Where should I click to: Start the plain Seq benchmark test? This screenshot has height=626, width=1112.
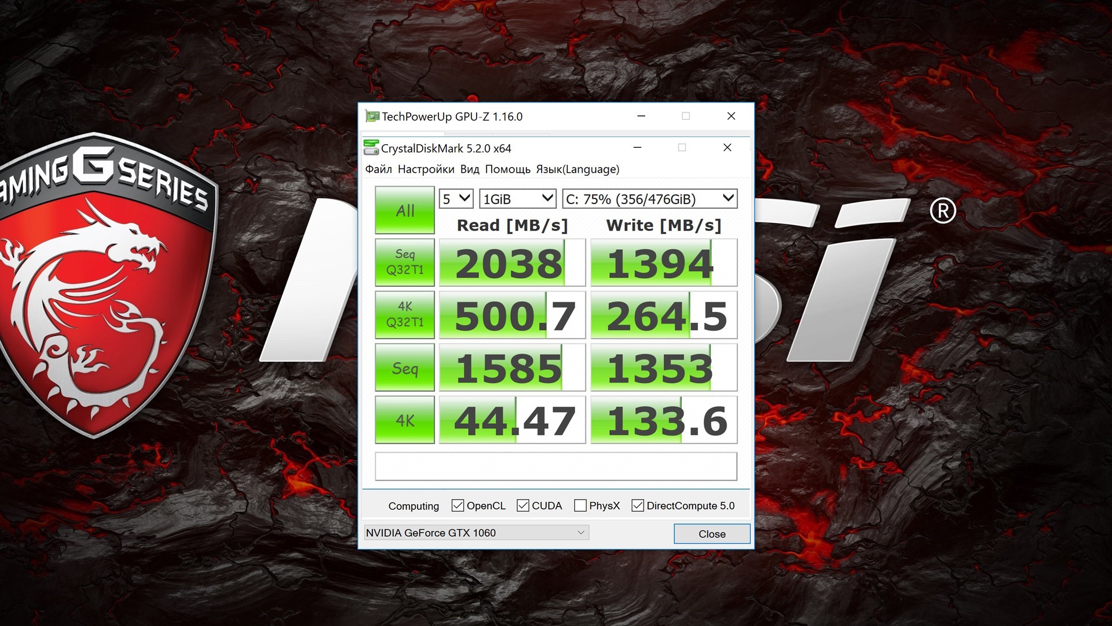coord(405,367)
